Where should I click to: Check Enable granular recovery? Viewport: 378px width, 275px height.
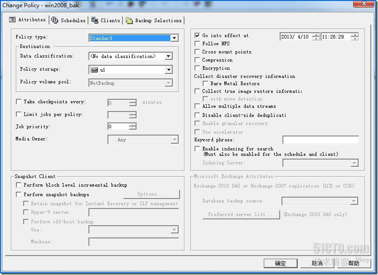(197, 123)
